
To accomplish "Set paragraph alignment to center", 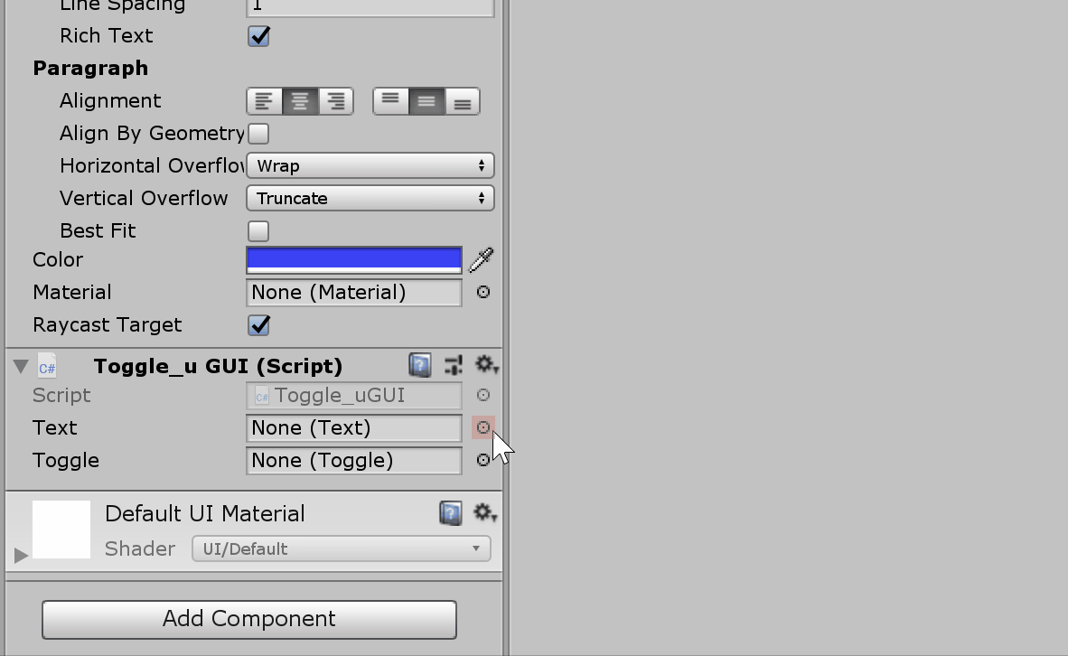I will coord(299,100).
